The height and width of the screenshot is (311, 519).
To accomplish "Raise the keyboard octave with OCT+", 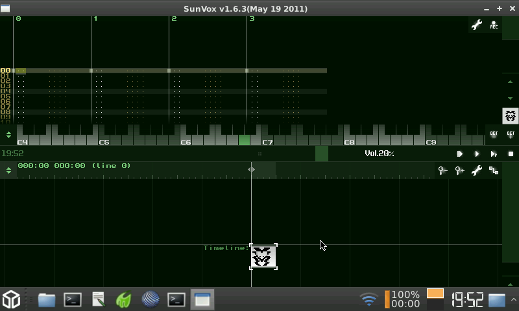I will (x=511, y=135).
